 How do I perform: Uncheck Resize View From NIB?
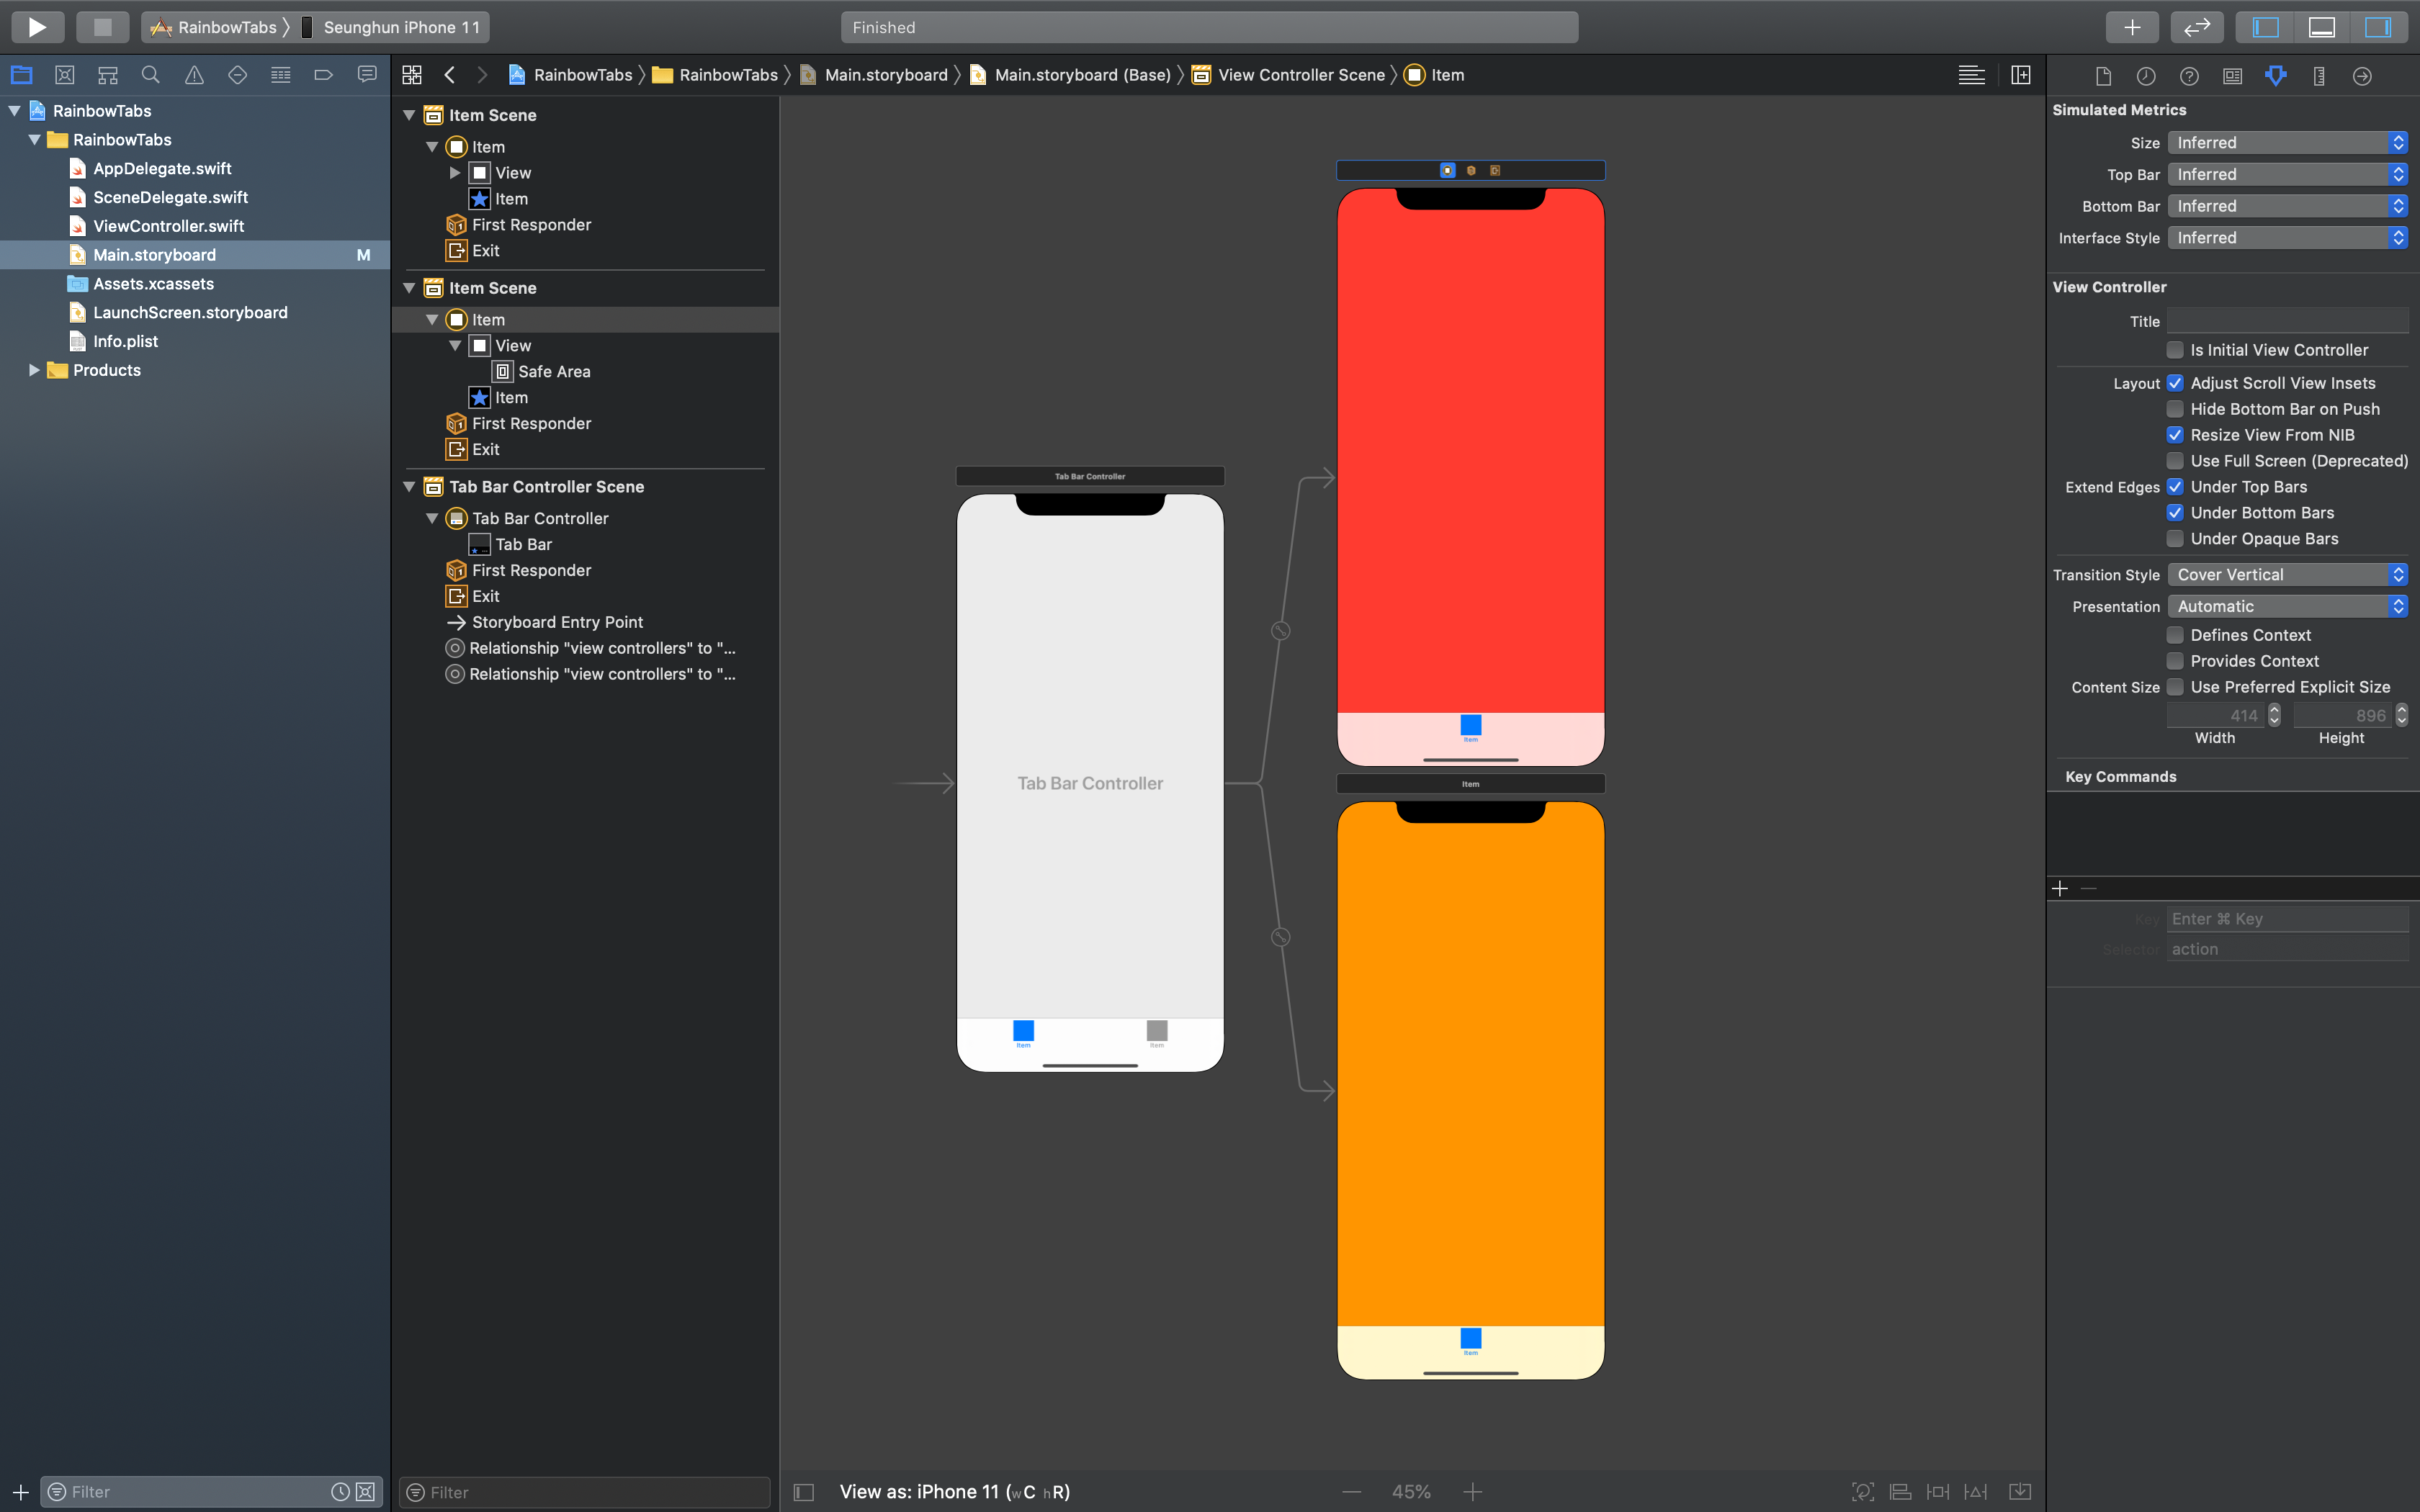click(2175, 435)
